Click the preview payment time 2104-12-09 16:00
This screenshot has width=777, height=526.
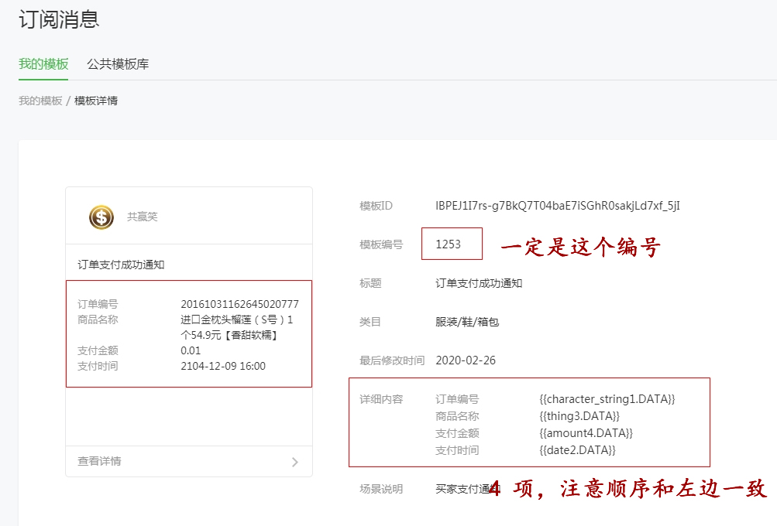point(223,366)
